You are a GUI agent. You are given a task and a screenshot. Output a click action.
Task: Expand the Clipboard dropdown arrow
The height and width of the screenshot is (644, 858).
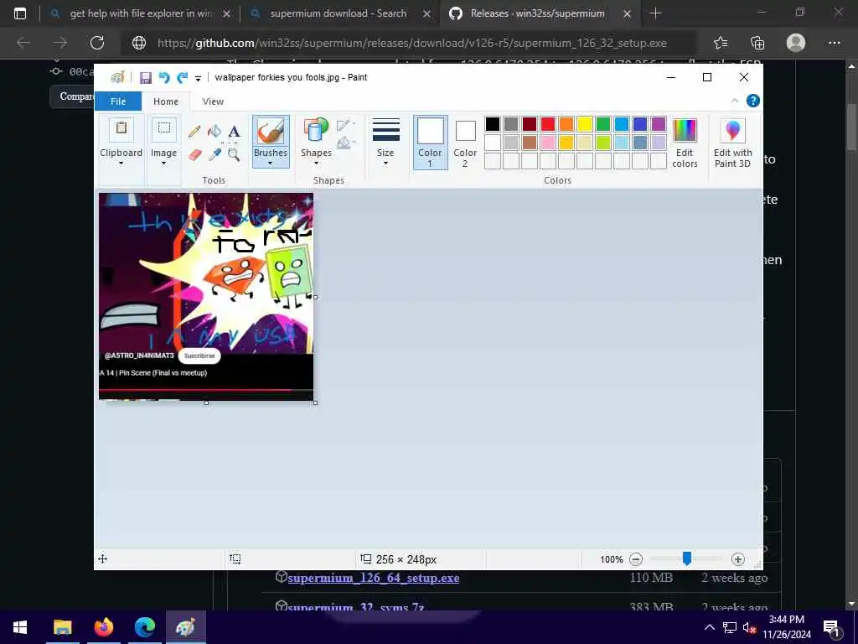pyautogui.click(x=121, y=164)
